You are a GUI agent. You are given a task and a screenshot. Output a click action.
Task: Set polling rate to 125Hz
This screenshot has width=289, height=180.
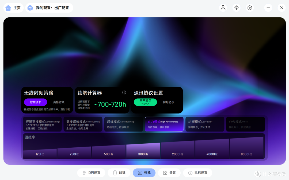[40, 154]
